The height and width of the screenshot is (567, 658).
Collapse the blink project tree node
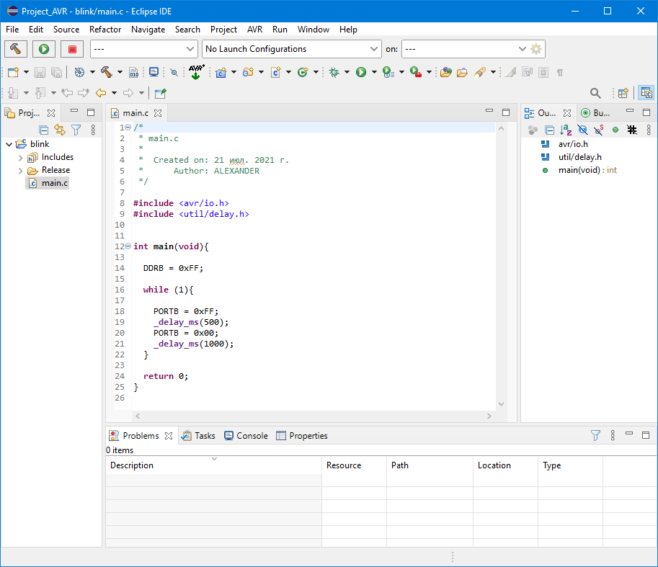(x=9, y=144)
